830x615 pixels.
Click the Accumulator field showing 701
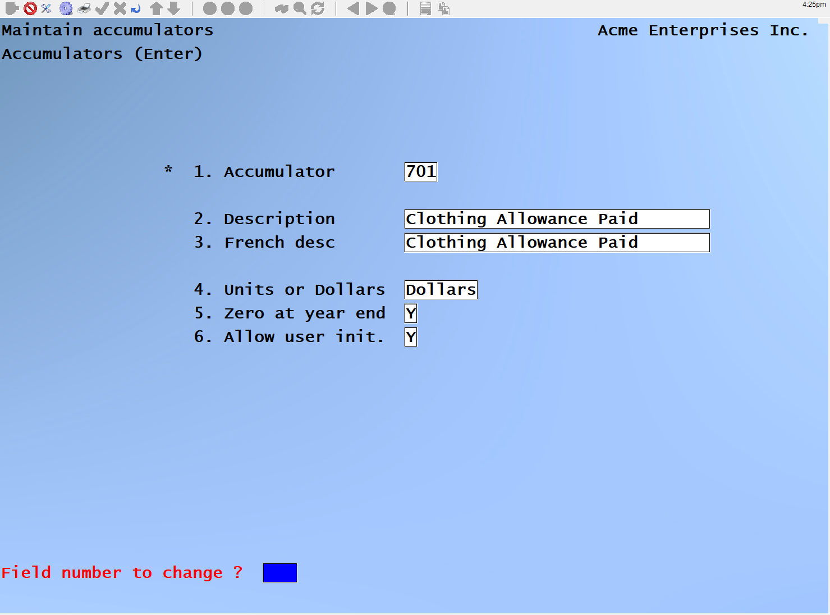click(420, 171)
